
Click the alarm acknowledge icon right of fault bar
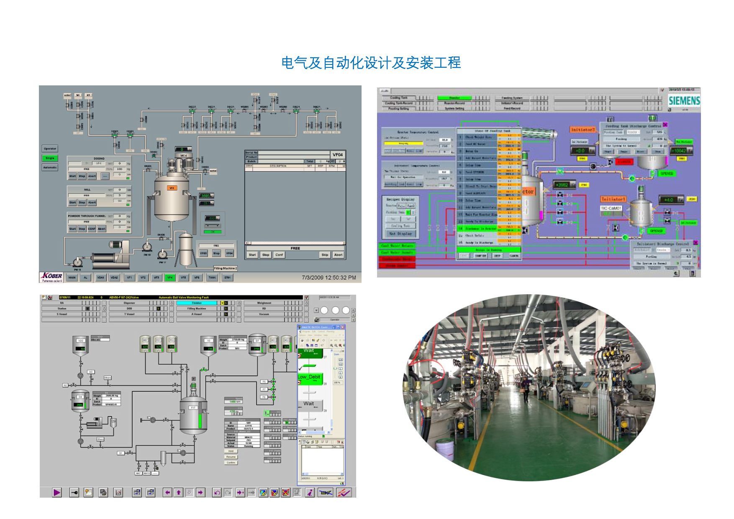(x=307, y=298)
